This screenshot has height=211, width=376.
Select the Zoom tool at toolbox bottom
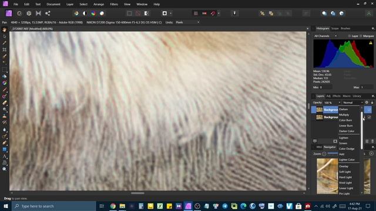click(x=4, y=169)
